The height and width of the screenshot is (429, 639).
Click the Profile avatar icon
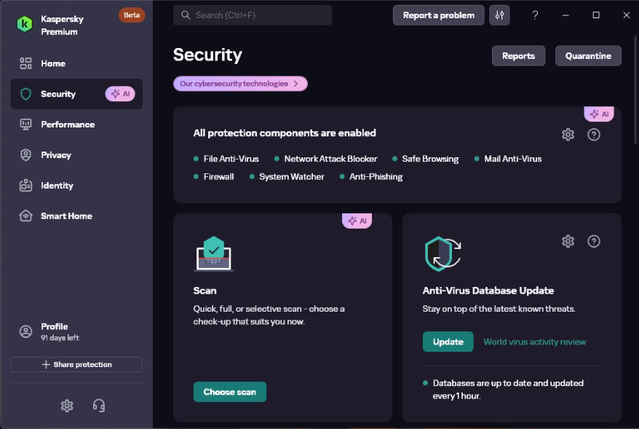pyautogui.click(x=25, y=331)
